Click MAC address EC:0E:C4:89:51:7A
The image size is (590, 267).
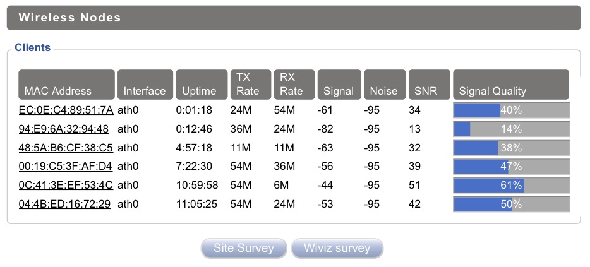point(66,110)
